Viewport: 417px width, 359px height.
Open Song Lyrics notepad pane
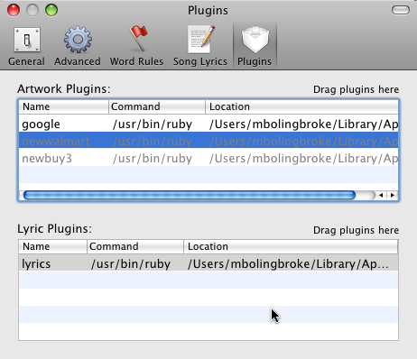pyautogui.click(x=200, y=46)
